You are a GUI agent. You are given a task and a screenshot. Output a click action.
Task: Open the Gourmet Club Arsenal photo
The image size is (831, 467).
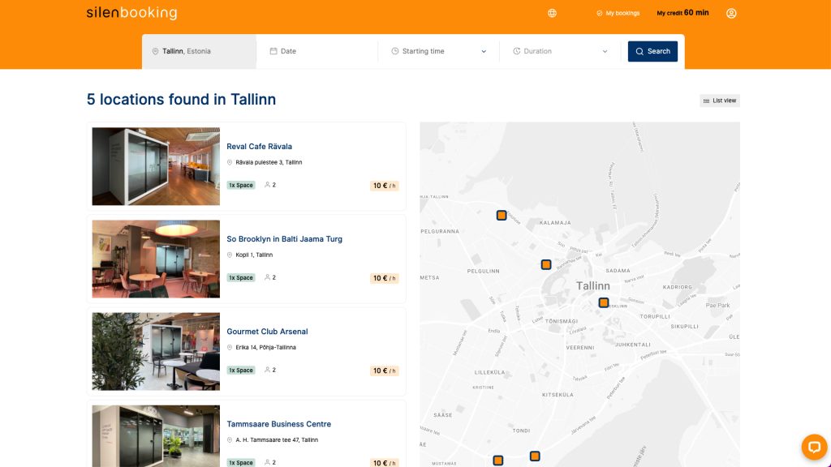click(x=156, y=352)
